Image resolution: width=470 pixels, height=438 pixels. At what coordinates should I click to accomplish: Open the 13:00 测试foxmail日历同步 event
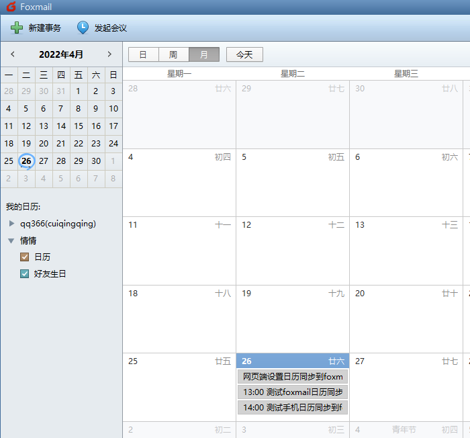292,392
